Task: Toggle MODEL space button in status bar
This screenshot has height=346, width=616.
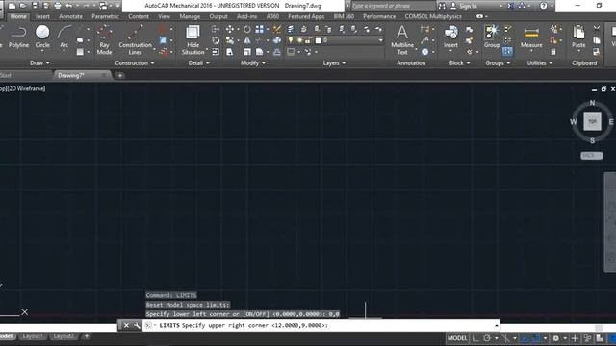Action: pos(457,338)
